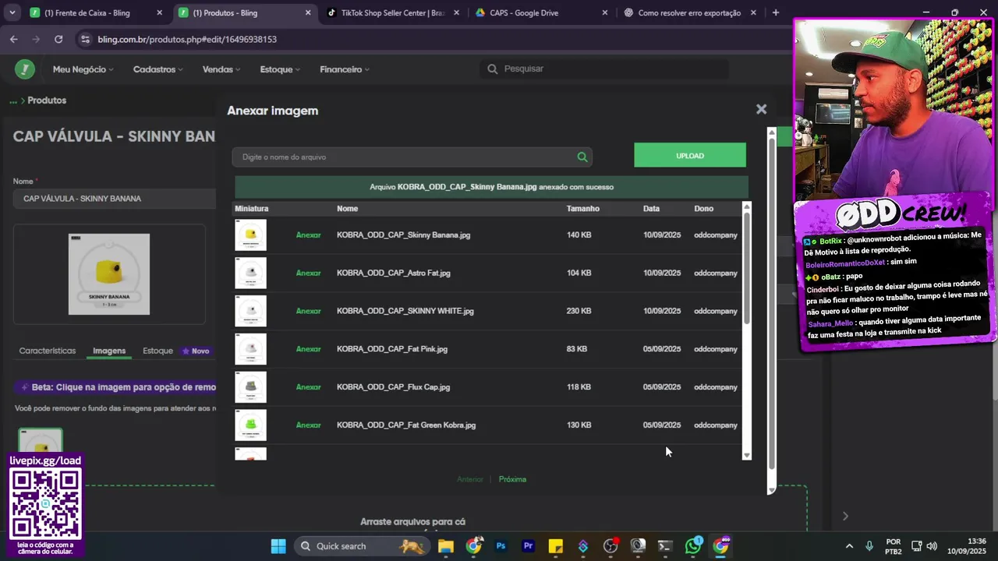Image resolution: width=998 pixels, height=561 pixels.
Task: Open File Explorer from taskbar
Action: pyautogui.click(x=446, y=546)
